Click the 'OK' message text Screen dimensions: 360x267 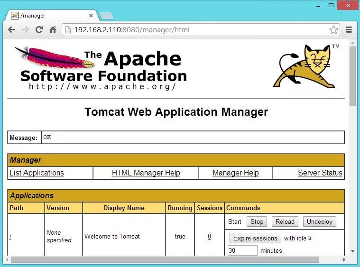point(47,137)
